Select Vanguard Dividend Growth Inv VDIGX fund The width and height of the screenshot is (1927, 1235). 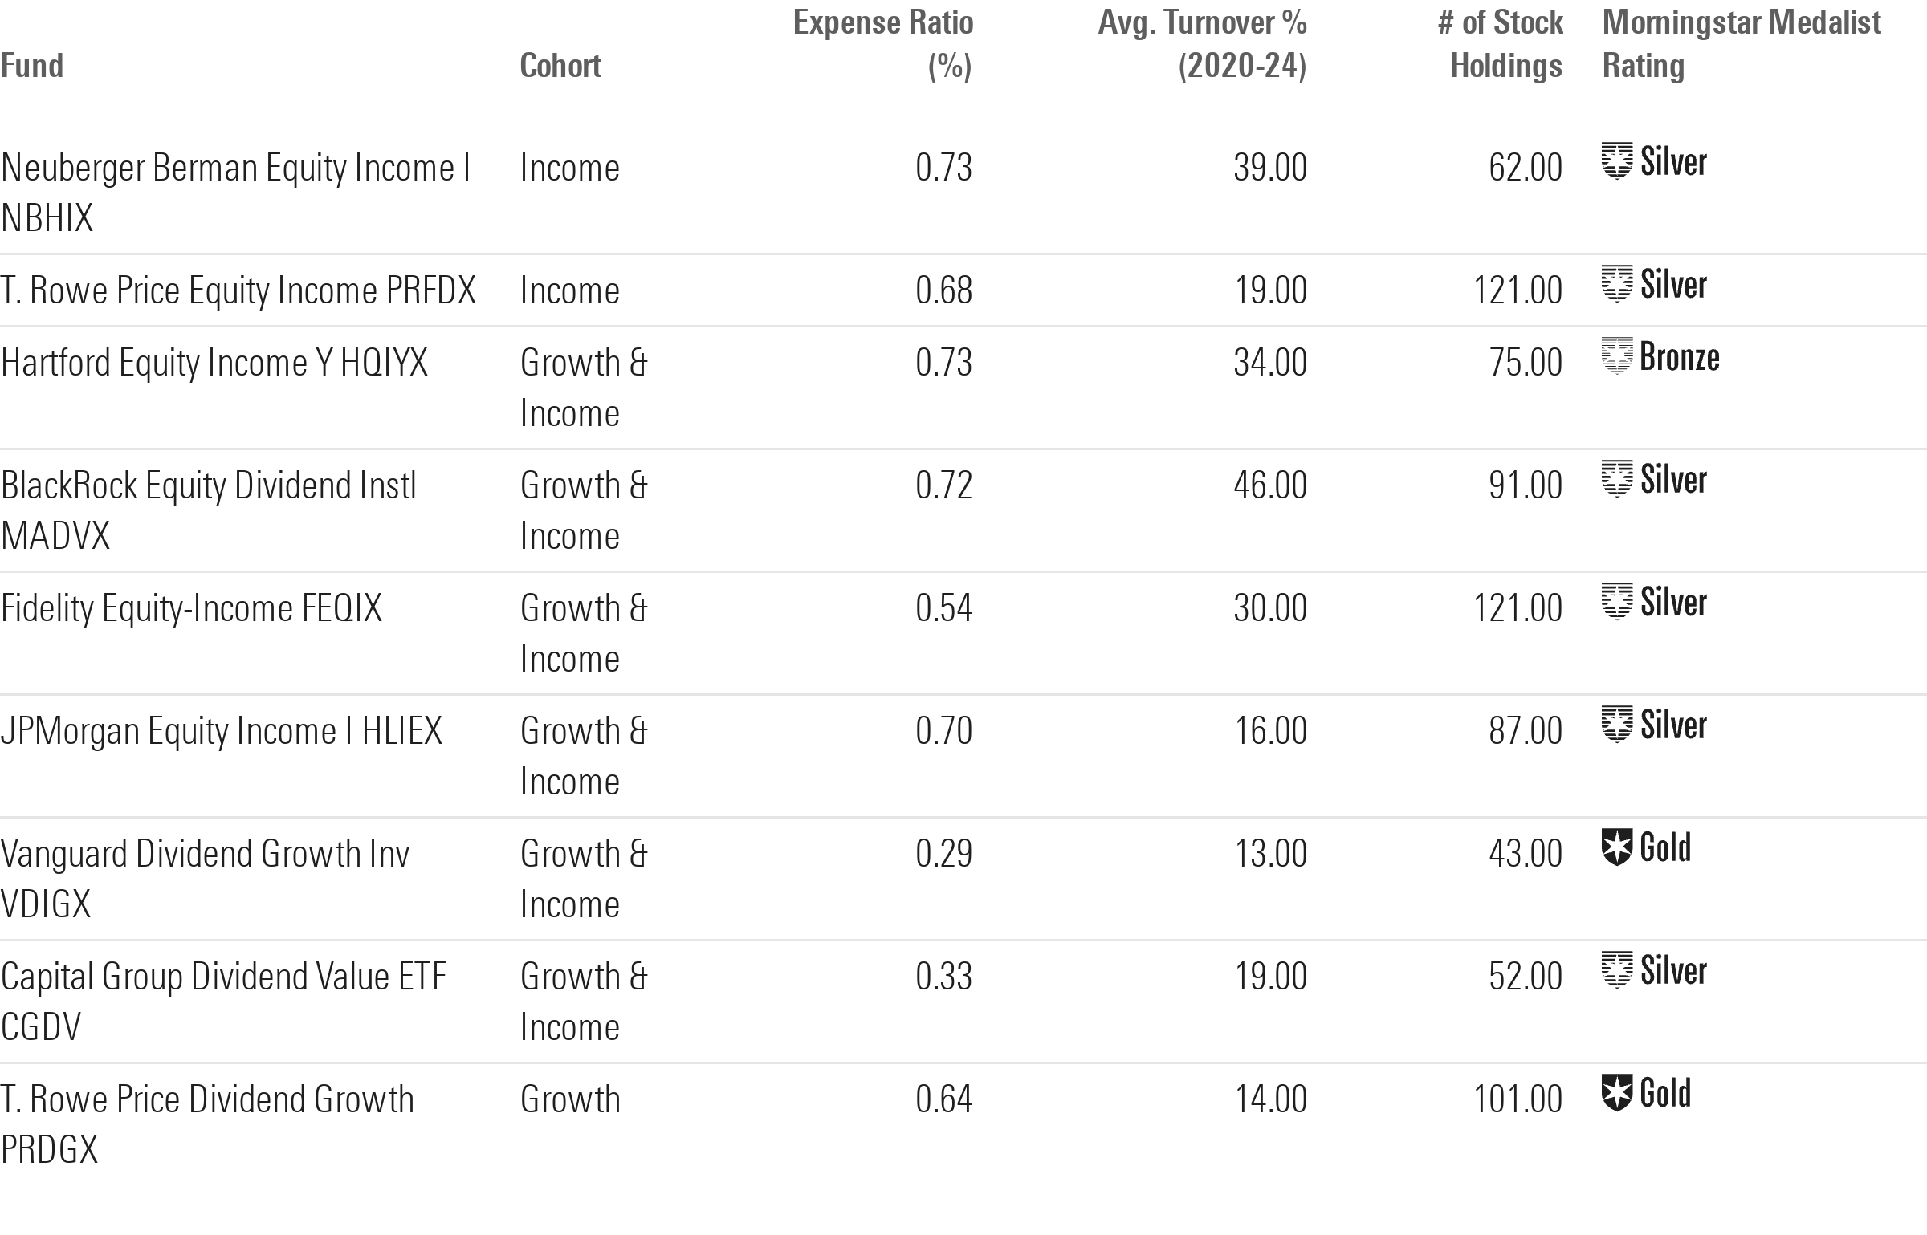[205, 878]
